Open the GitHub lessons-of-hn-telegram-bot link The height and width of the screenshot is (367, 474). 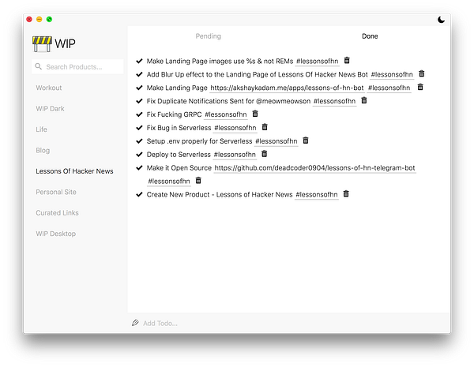pyautogui.click(x=314, y=167)
